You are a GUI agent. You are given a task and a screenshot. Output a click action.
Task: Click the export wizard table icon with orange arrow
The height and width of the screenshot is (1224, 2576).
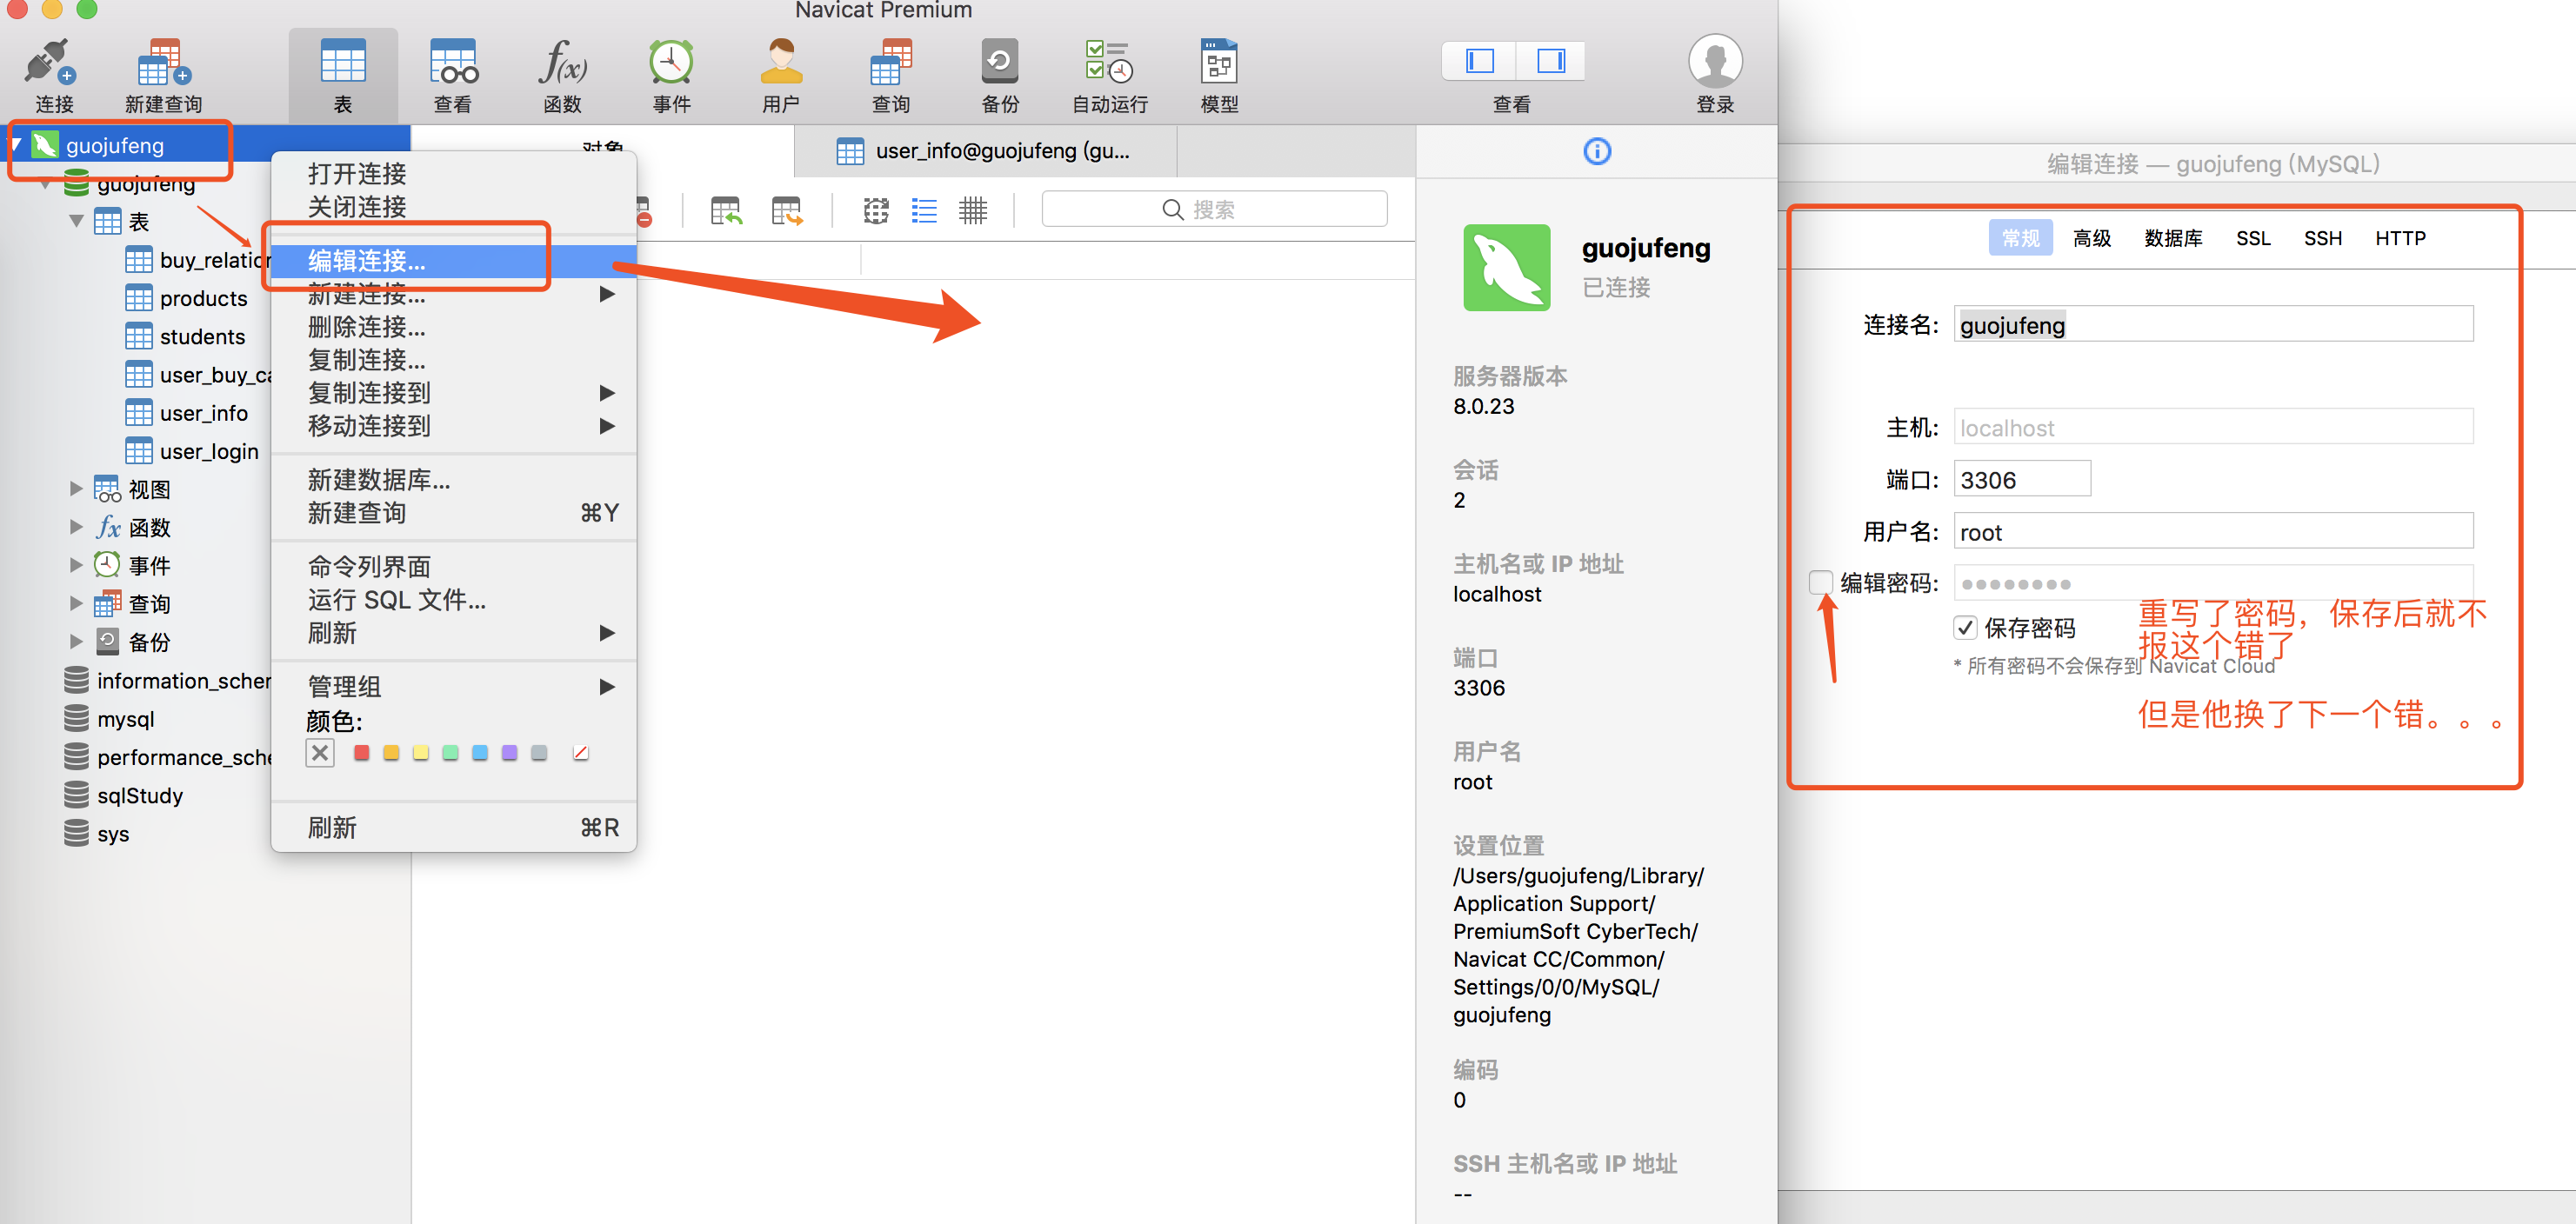coord(787,211)
